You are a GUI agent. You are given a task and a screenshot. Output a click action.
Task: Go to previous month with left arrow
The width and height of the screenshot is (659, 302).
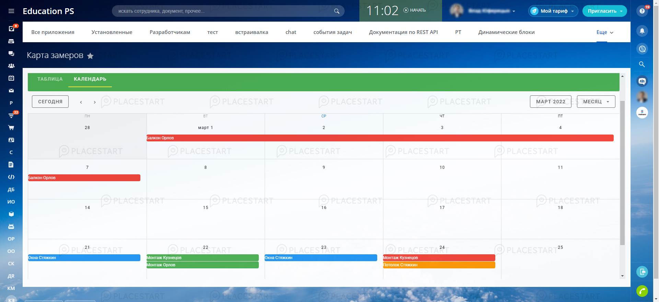click(x=81, y=102)
